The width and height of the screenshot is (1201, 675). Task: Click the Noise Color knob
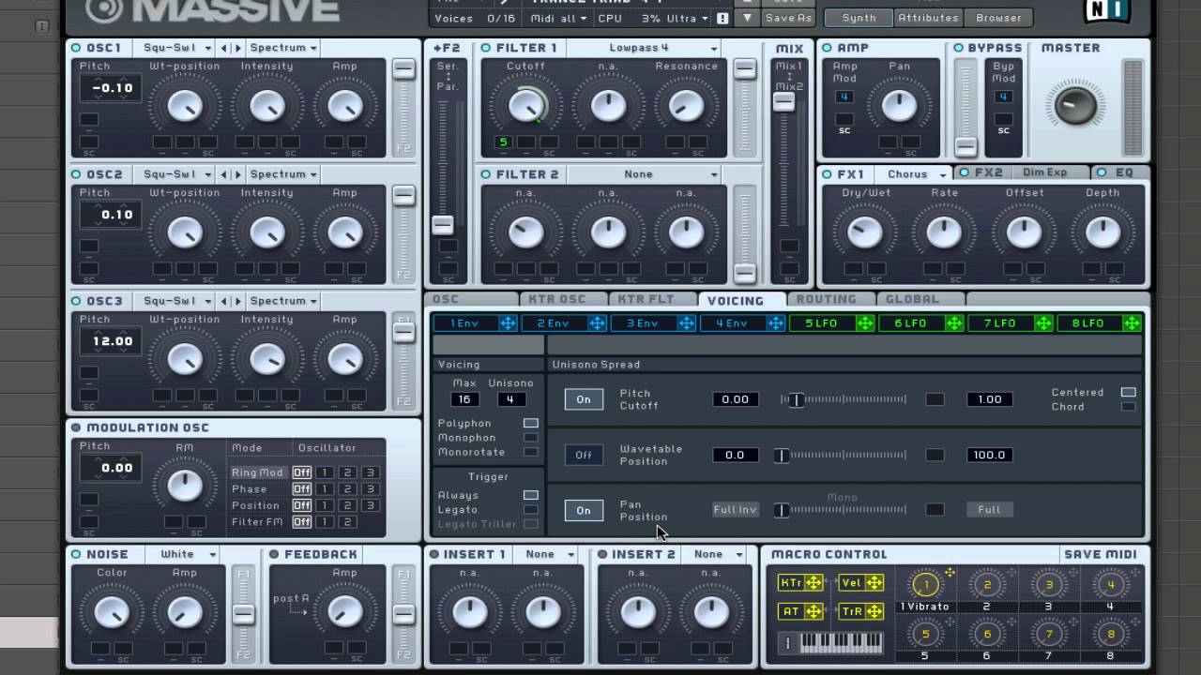112,611
